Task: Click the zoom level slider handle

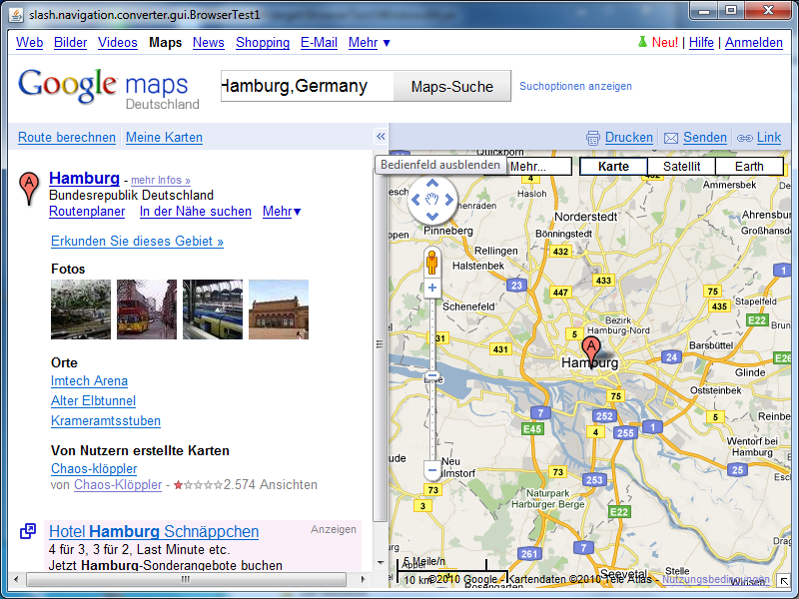Action: [432, 377]
